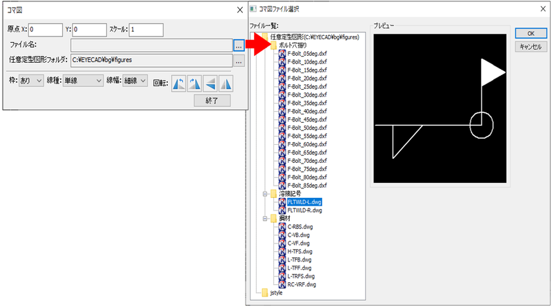Screen dimensions: 552x307
Task: Click the スケール input field
Action: [146, 30]
